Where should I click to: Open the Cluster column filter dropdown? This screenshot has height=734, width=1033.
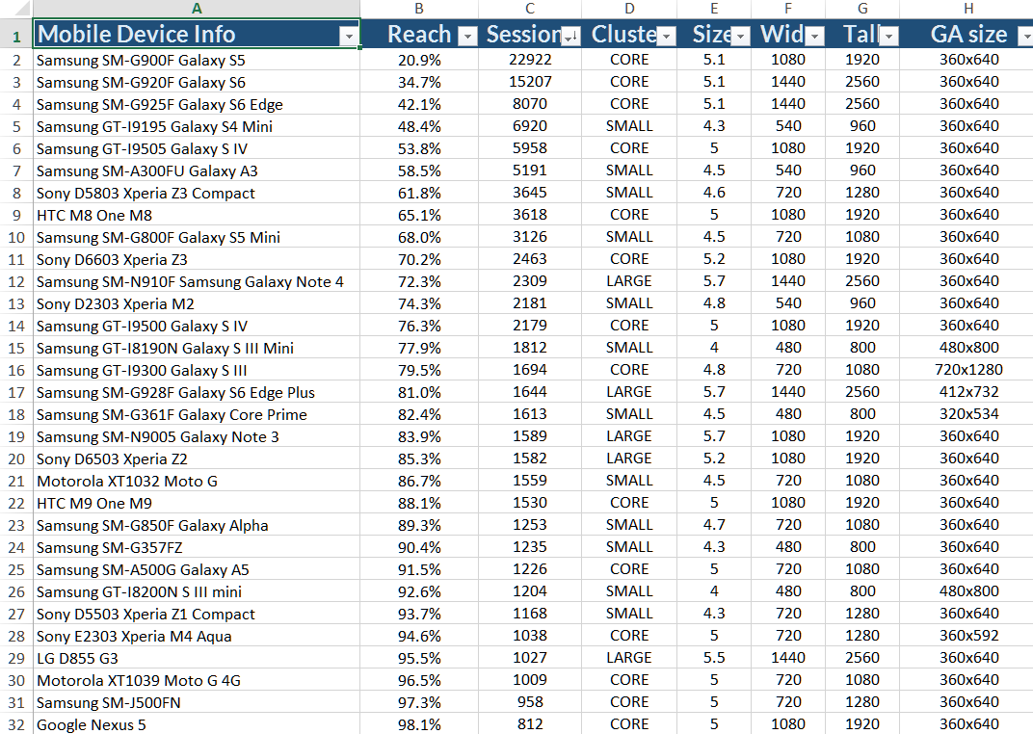point(666,37)
